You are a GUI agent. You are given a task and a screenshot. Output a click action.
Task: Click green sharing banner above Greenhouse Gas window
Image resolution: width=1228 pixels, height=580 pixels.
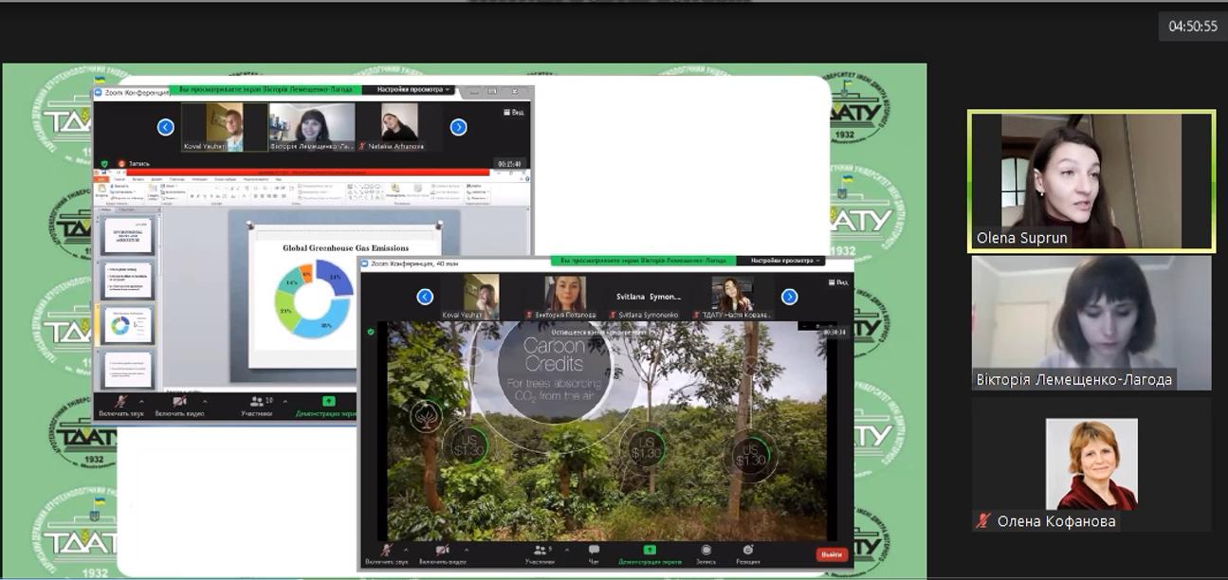(266, 90)
